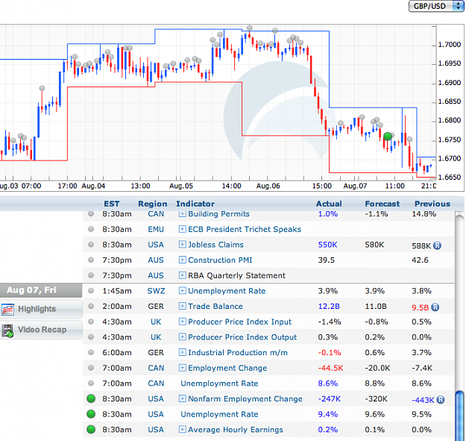This screenshot has height=441, width=466.
Task: Click the calendar list vertical scrollbar thumb
Action: tap(459, 415)
